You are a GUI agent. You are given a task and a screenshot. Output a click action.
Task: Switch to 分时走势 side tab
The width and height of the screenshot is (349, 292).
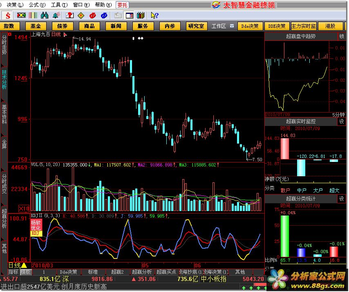tap(4, 45)
